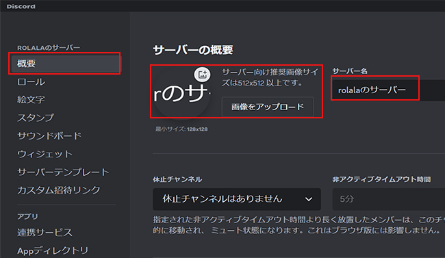The image size is (445, 258).
Task: Click the ROLALAのサーバー sidebar header text
Action: [49, 48]
